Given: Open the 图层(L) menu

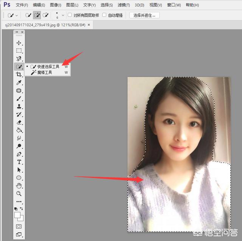Looking at the screenshot, I should click(72, 5).
